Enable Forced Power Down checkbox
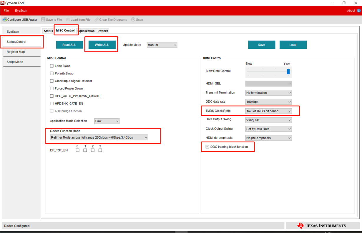Screen dimensions: 362x233 click(x=52, y=89)
